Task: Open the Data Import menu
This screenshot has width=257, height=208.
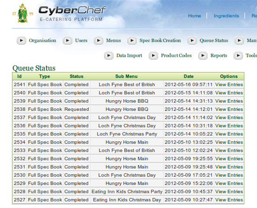Action: point(129,55)
